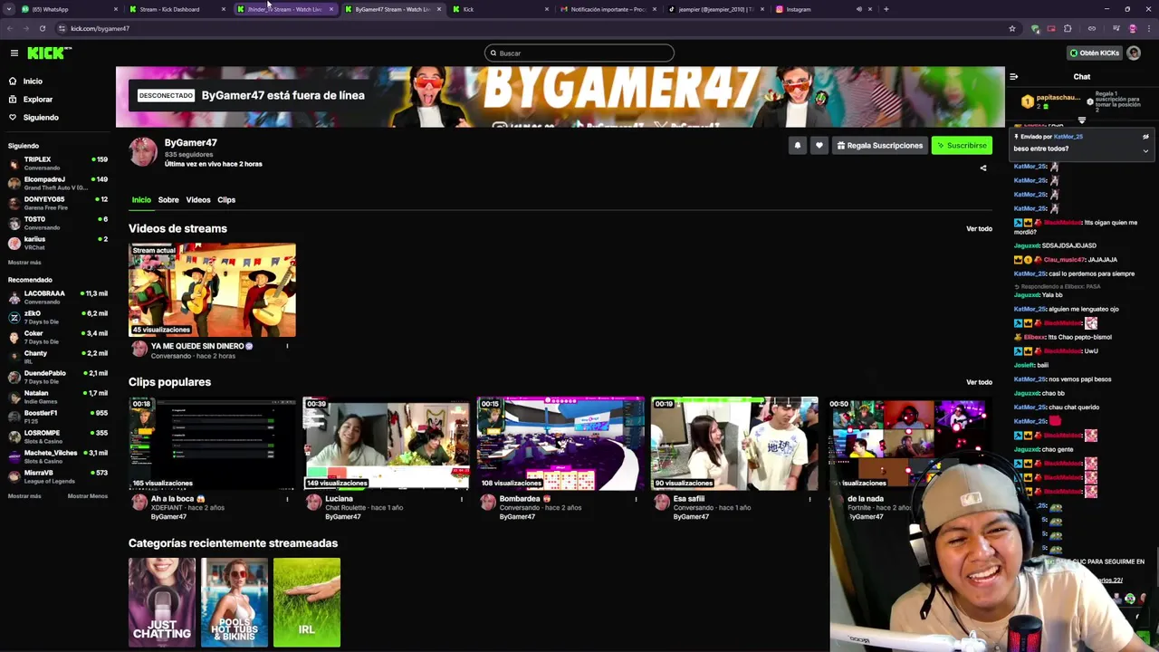
Task: Open TOSTO channel avatar in the sidebar
Action: coord(14,223)
